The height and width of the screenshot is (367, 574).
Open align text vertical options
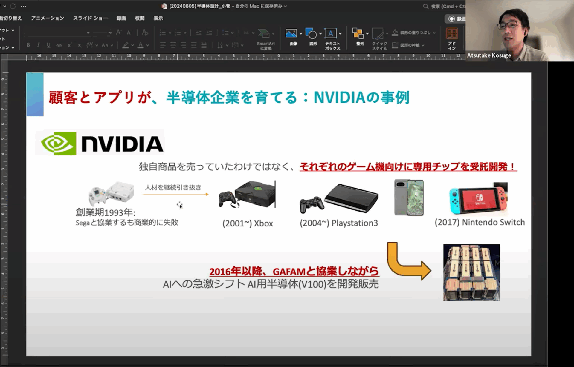237,45
